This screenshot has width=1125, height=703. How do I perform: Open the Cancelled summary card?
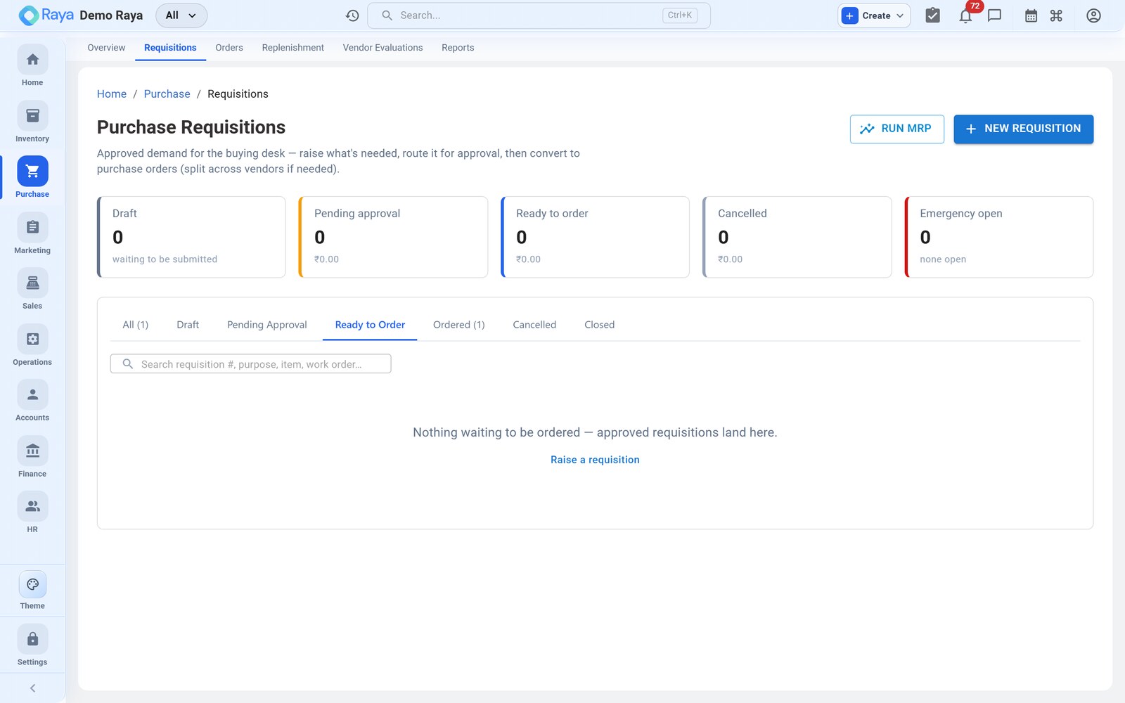click(797, 237)
